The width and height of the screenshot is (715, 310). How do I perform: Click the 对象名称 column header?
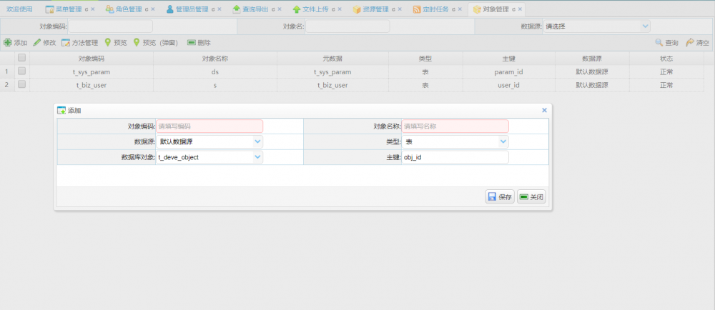coord(214,59)
